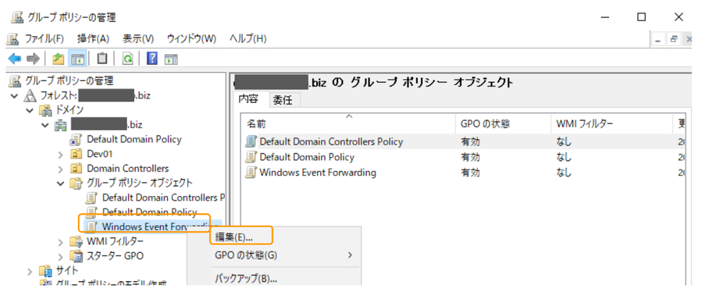The image size is (720, 307).
Task: Collapse the .biz domain node
Action: coord(45,125)
